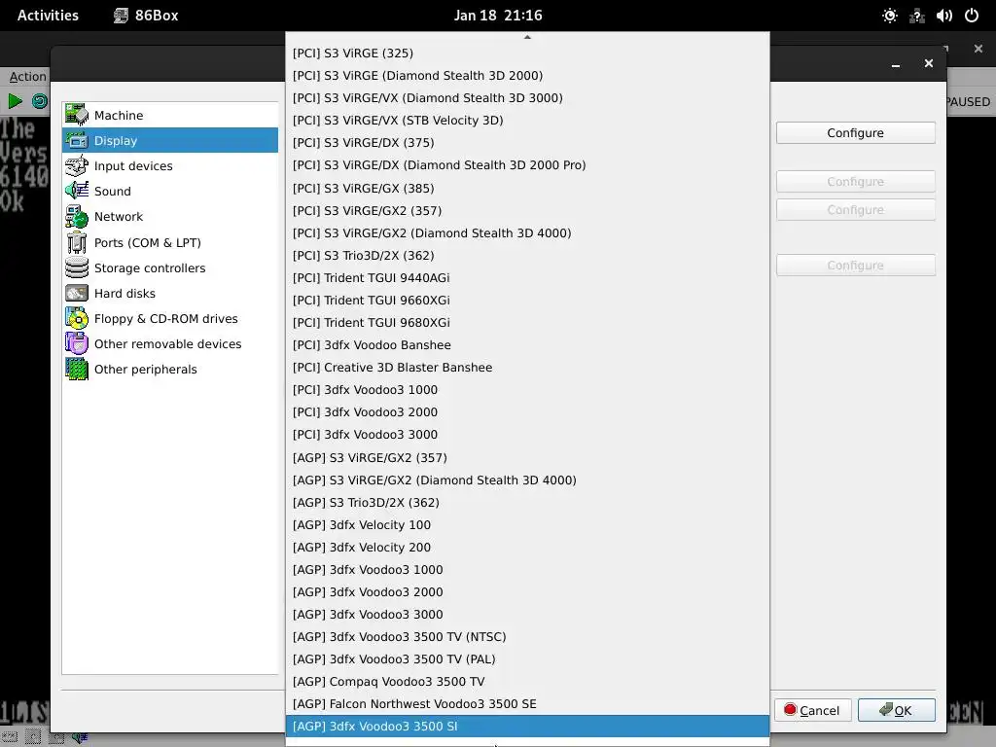Image resolution: width=996 pixels, height=747 pixels.
Task: Choose [PCI] S3 ViRGE/GX (385)
Action: [x=527, y=188]
